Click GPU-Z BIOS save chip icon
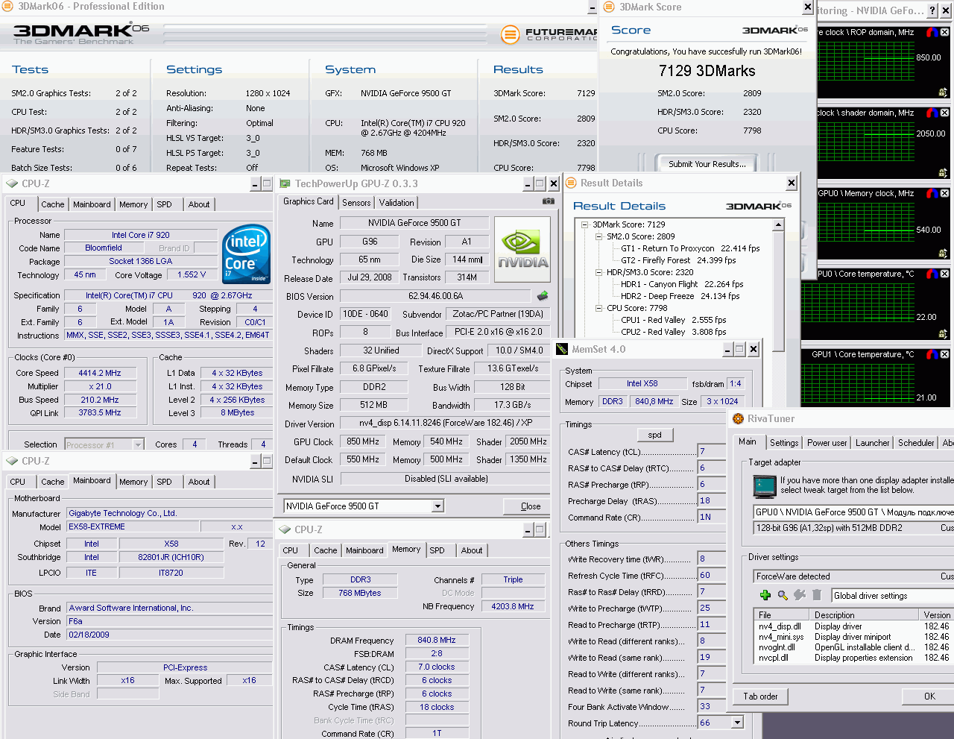 click(543, 296)
